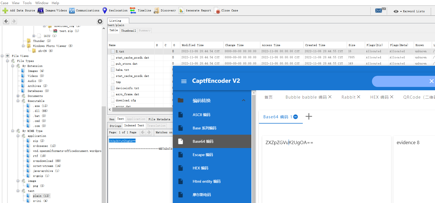
Task: Open the Geolocation map tool
Action: tap(105, 11)
